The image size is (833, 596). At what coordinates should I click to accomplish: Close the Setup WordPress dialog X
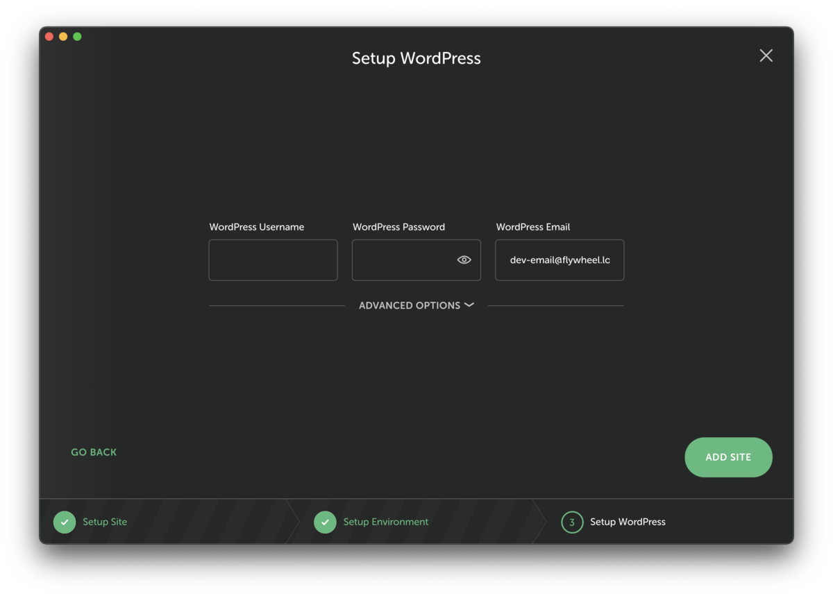click(766, 56)
